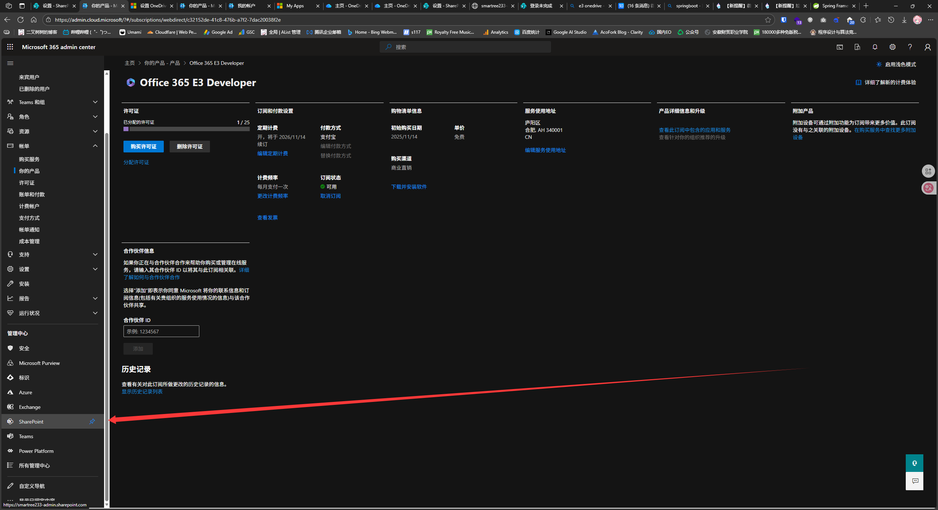938x510 pixels.
Task: Switch to the My Apps browser tab
Action: click(x=295, y=6)
